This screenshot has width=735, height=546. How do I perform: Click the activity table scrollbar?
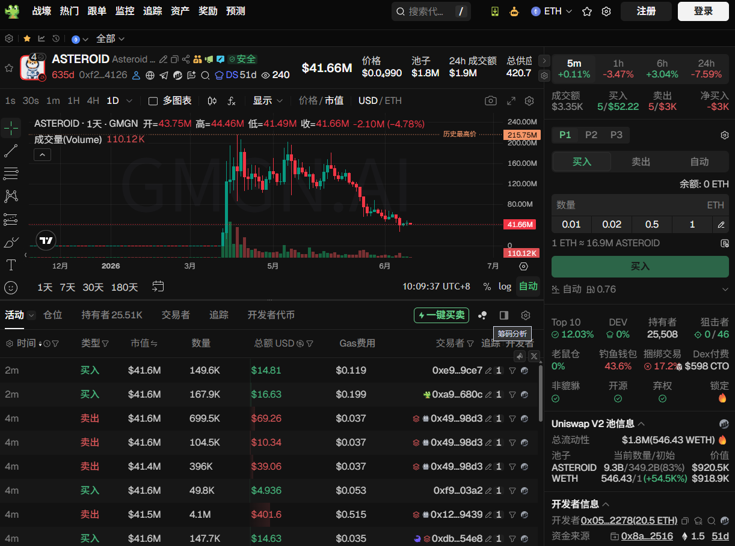541,393
